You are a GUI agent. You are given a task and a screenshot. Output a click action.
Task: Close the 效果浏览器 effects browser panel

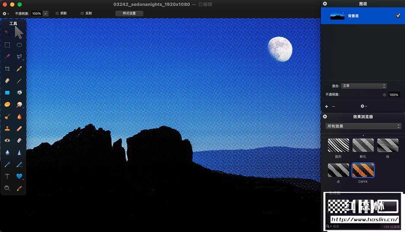point(325,116)
